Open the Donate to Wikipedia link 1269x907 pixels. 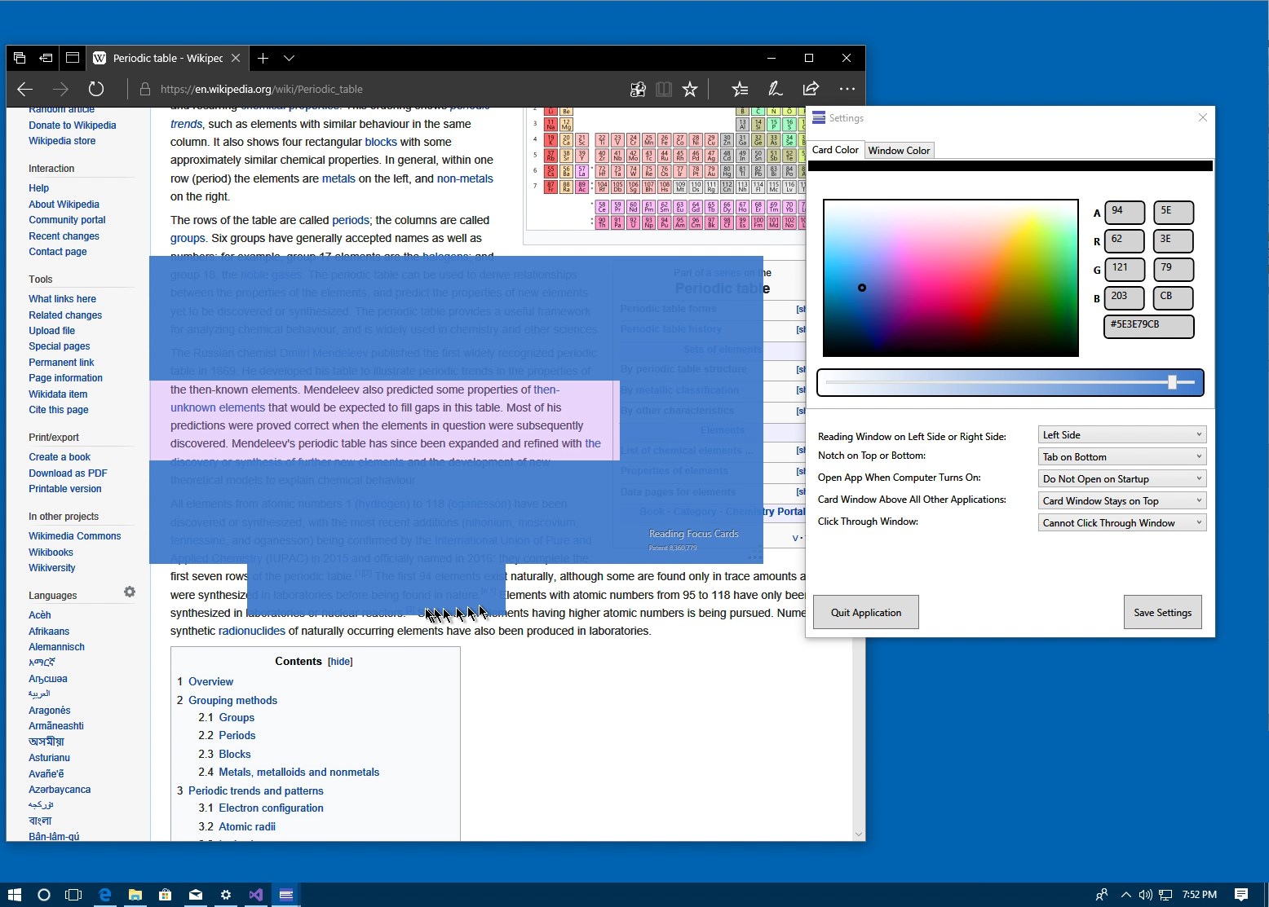click(73, 125)
